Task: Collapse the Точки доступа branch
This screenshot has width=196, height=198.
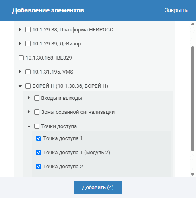Action: [29, 126]
